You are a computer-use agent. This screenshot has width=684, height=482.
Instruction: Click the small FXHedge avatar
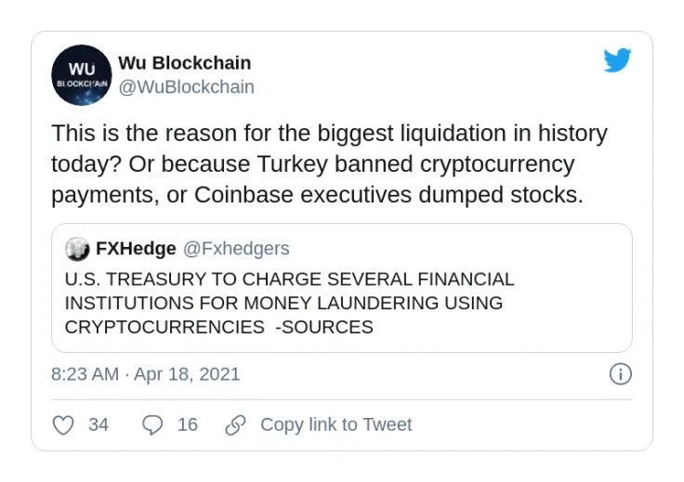[76, 249]
